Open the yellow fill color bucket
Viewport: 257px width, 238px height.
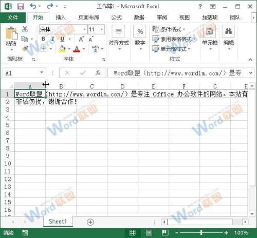pos(62,49)
